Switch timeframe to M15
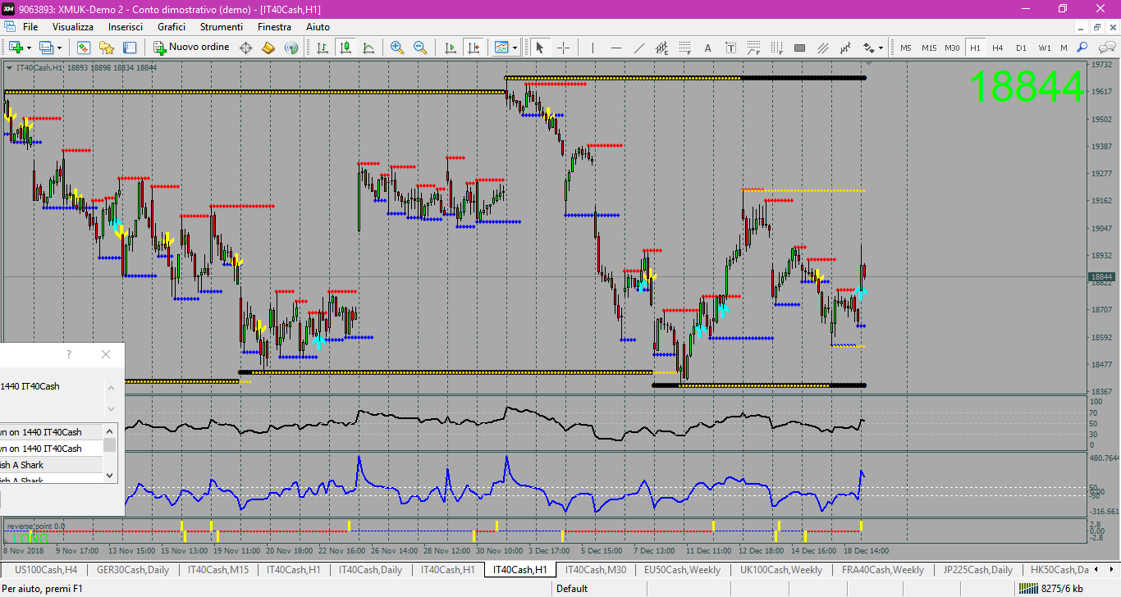The height and width of the screenshot is (597, 1121). click(929, 48)
